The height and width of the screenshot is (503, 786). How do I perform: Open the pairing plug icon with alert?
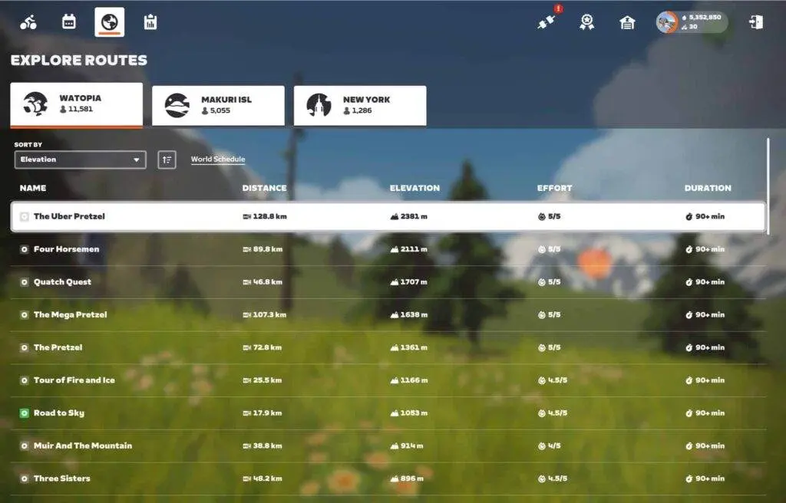pyautogui.click(x=547, y=21)
